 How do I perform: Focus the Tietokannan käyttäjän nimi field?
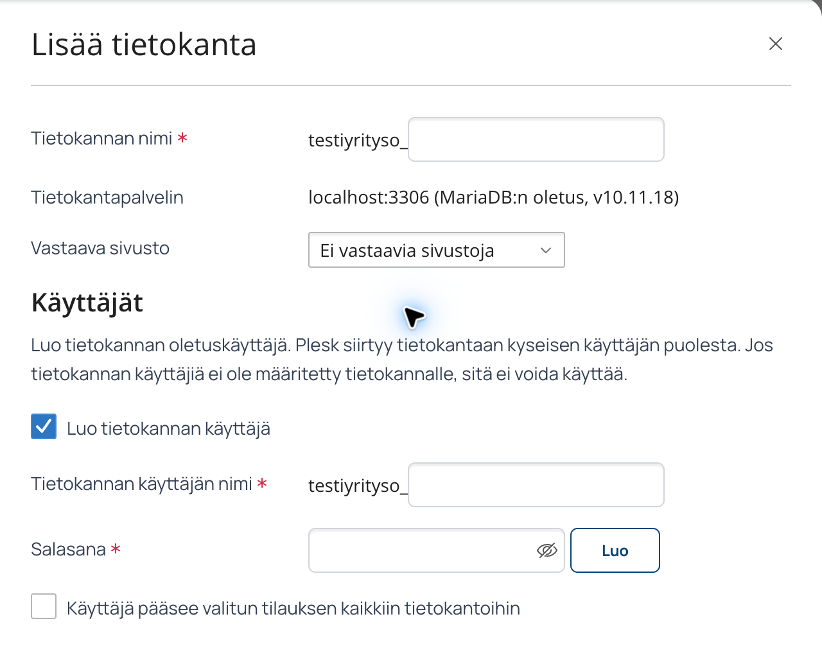(536, 485)
